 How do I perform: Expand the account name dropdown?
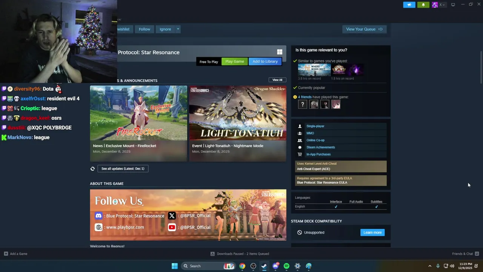tap(442, 5)
